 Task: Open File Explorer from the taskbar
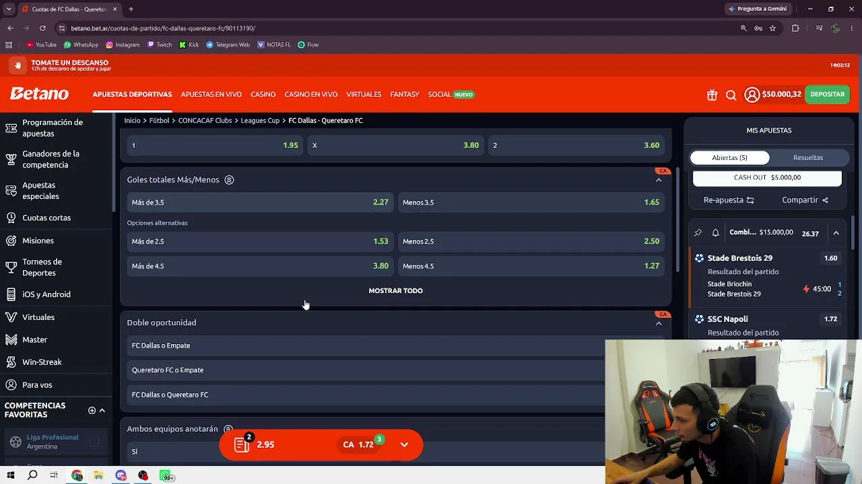(x=98, y=475)
